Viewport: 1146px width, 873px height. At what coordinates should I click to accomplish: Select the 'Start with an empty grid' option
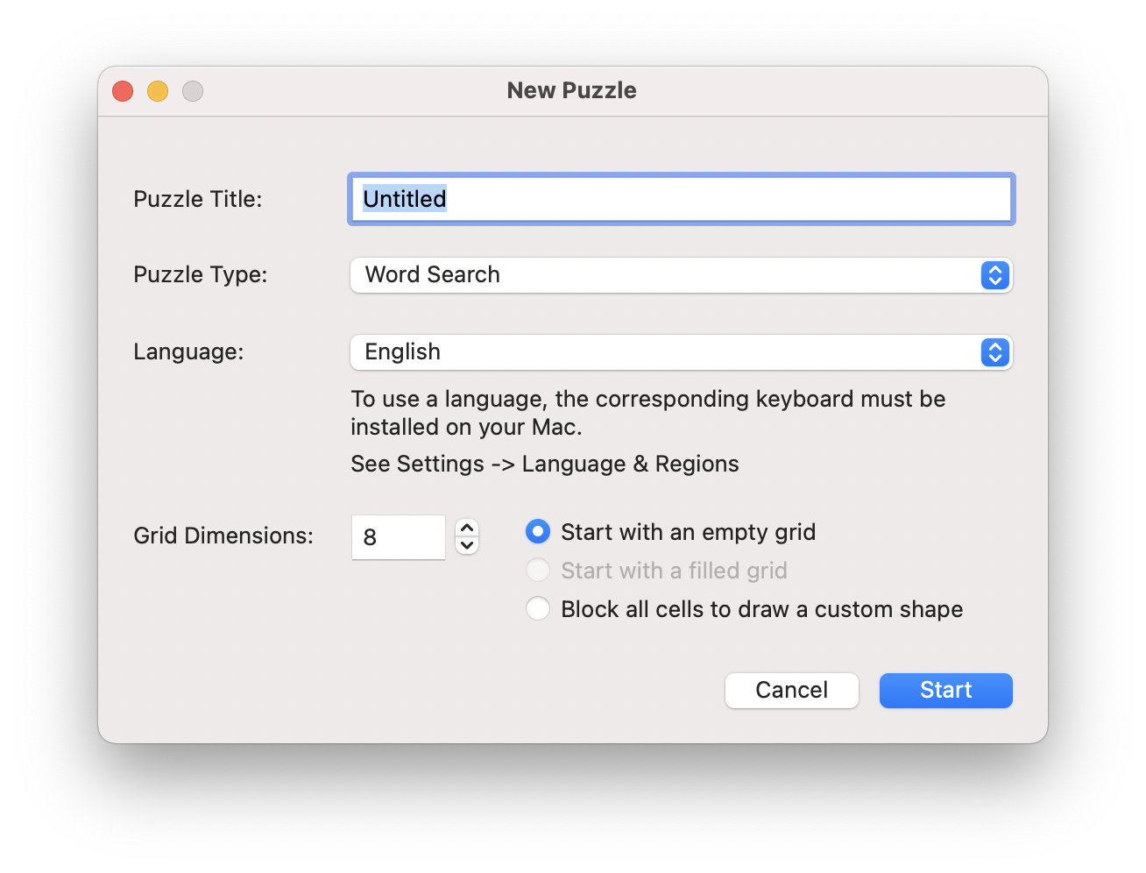[x=537, y=531]
